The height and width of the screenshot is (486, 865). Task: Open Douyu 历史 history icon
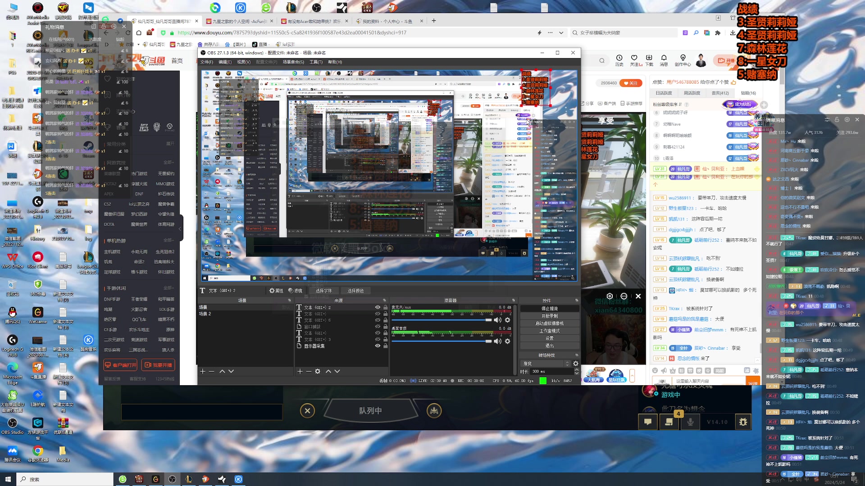coord(619,60)
